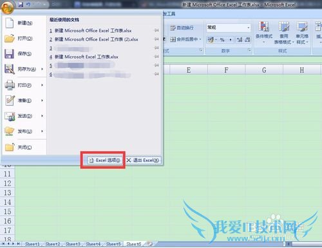Expand the 发送 submenu arrow
The width and height of the screenshot is (322, 248).
[43, 116]
